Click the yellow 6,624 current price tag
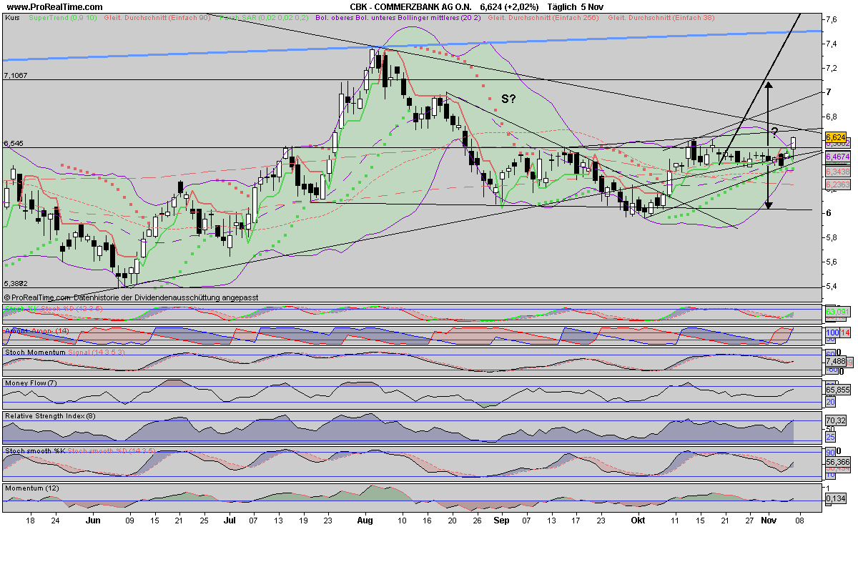The height and width of the screenshot is (572, 858). point(836,137)
